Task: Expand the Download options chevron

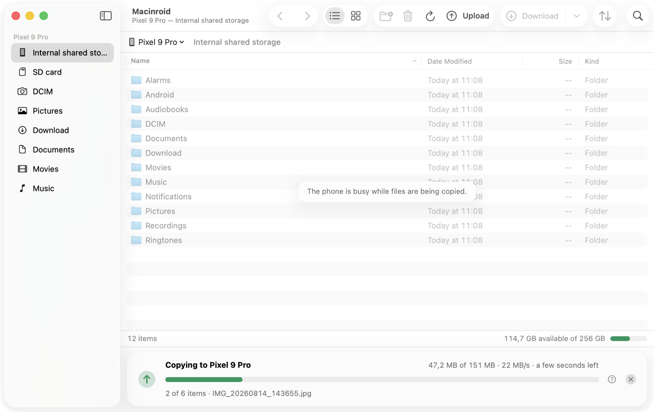Action: 577,16
